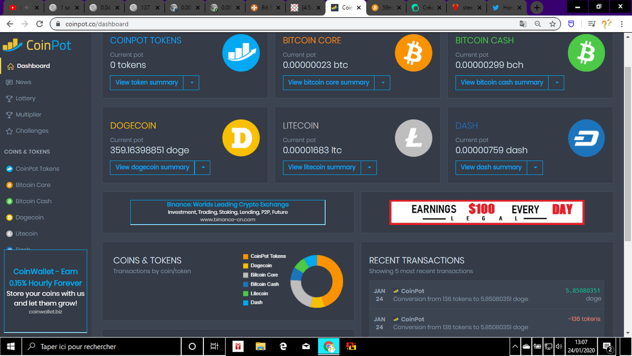The height and width of the screenshot is (356, 632).
Task: Open a new browser tab
Action: (x=536, y=7)
